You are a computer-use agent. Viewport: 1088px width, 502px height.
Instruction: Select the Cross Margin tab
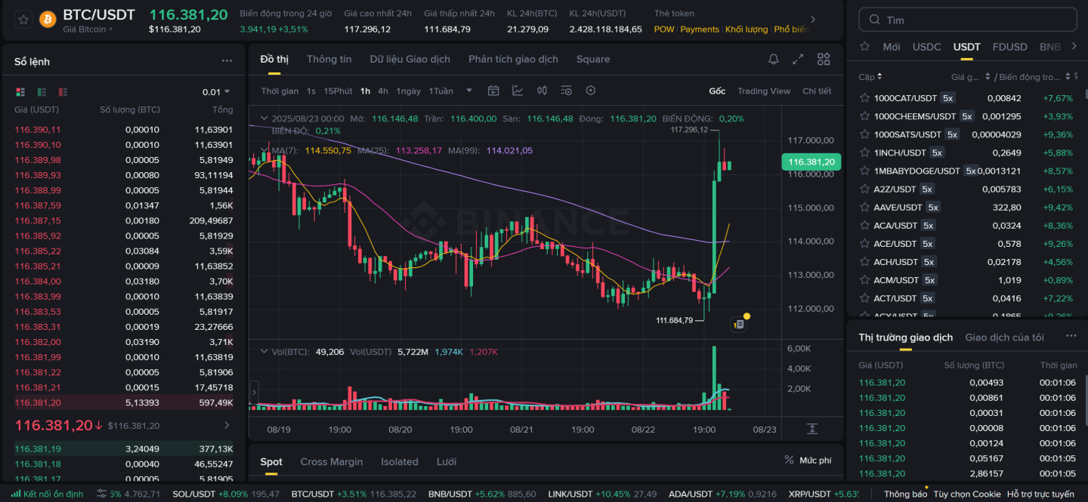332,462
